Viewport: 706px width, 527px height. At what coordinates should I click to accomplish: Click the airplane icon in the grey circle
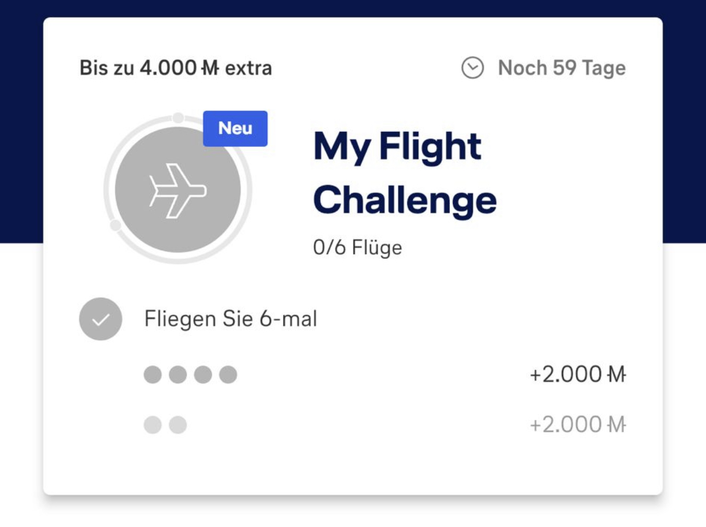[x=178, y=190]
